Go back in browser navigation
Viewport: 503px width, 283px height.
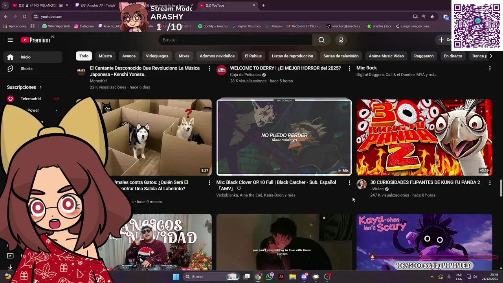point(6,17)
